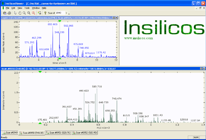Click the 475.069 chromatogram peak label
This screenshot has width=206, height=140.
[x=78, y=44]
